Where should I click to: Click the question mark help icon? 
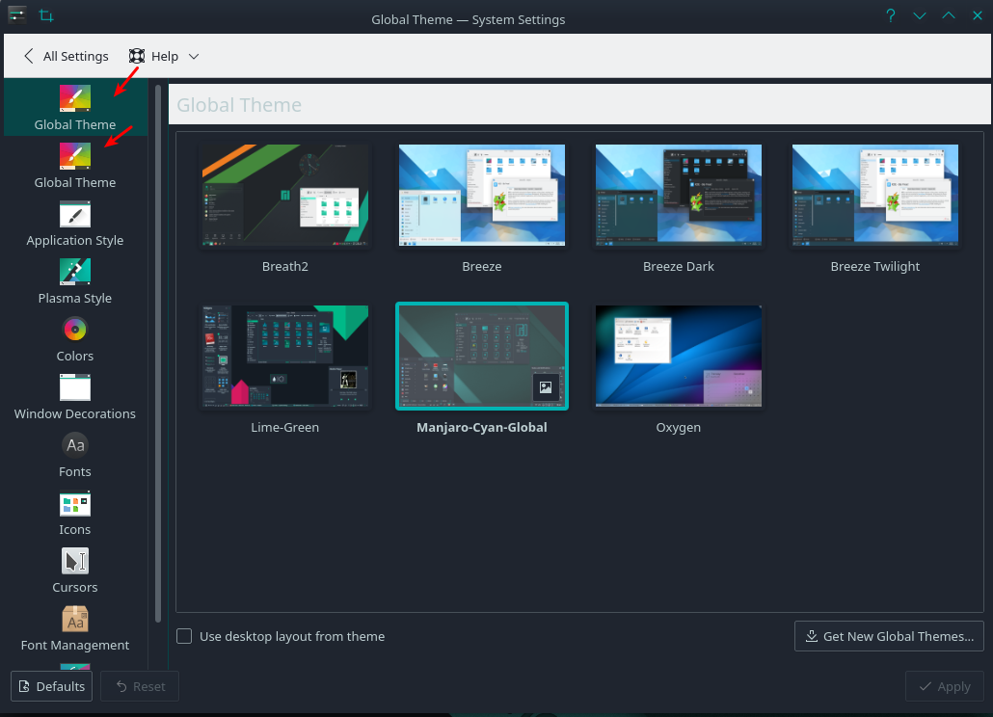pos(891,15)
